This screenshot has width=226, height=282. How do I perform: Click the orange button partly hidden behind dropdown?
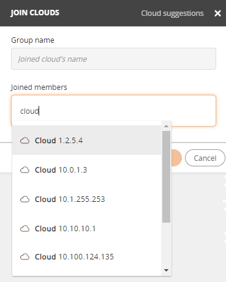point(176,158)
